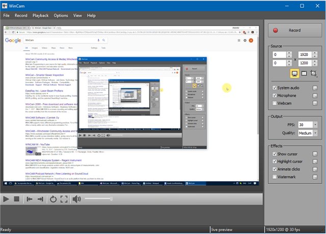Mute audio with the speaker icon

tap(76, 199)
